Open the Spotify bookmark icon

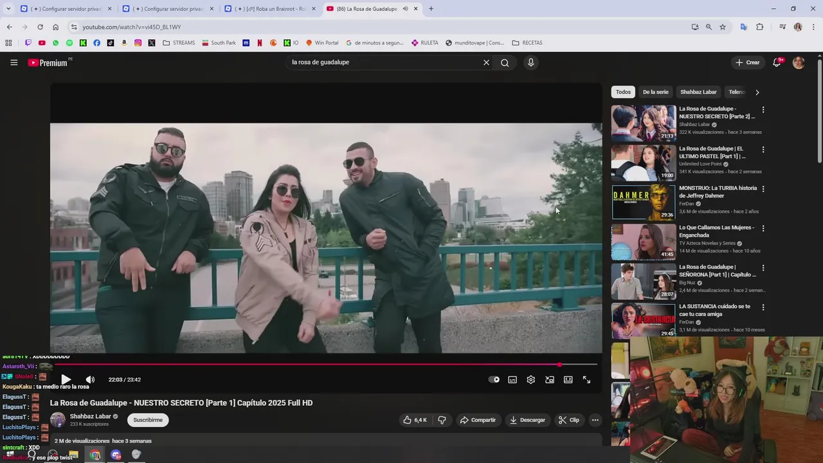(69, 43)
